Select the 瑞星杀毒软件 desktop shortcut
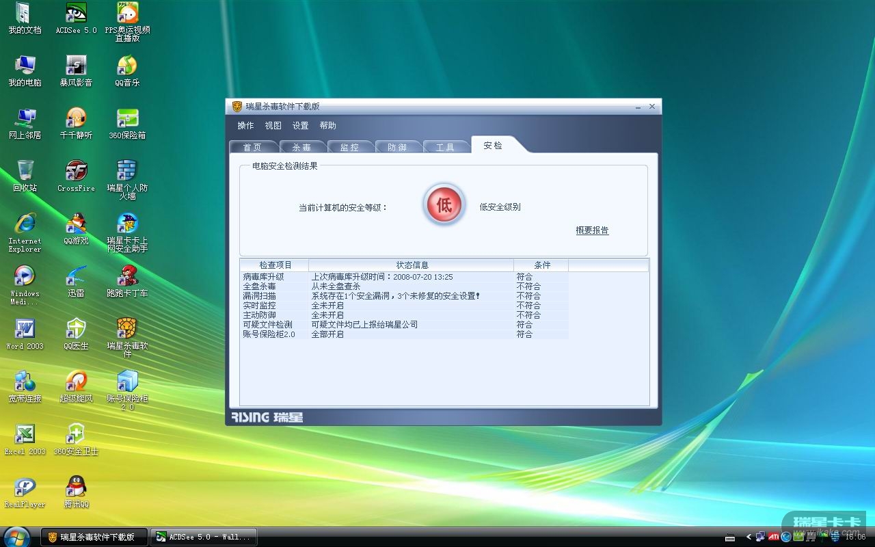875x547 pixels. [127, 338]
